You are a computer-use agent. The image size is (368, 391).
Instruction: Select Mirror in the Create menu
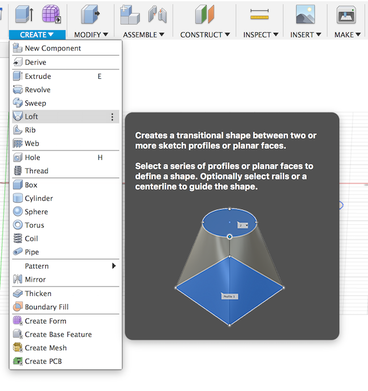[x=66, y=279]
